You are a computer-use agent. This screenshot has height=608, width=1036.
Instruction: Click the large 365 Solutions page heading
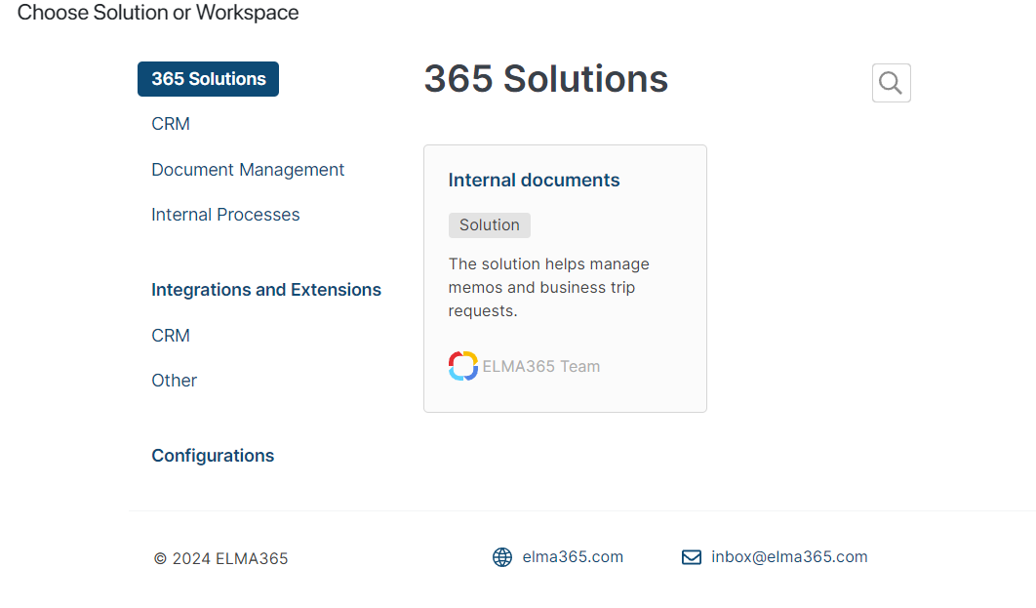point(545,79)
